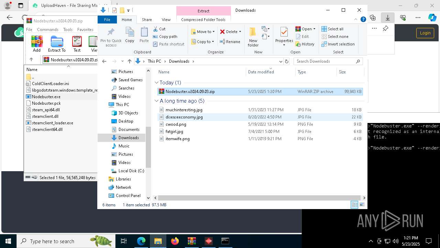Switch to the View tab
440x248 pixels.
coord(166,20)
